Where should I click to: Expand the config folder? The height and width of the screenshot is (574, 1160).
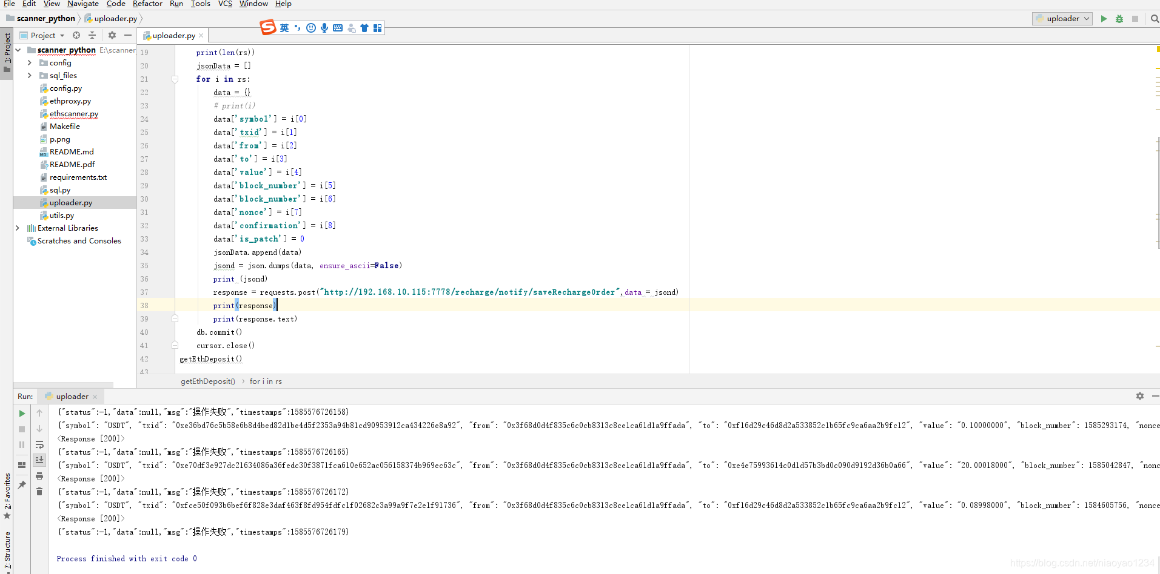coord(30,62)
